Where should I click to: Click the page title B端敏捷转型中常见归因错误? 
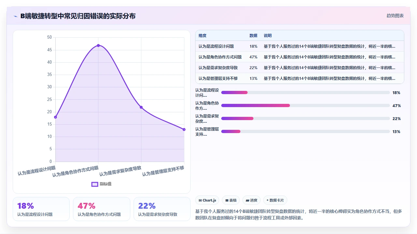point(78,16)
